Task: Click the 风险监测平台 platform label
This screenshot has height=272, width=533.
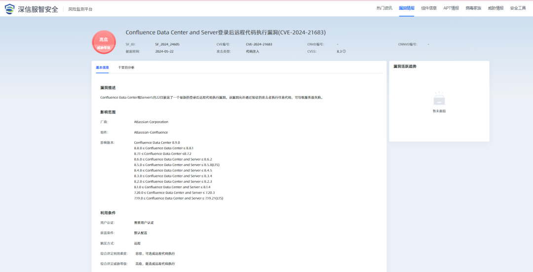Action: pos(80,9)
